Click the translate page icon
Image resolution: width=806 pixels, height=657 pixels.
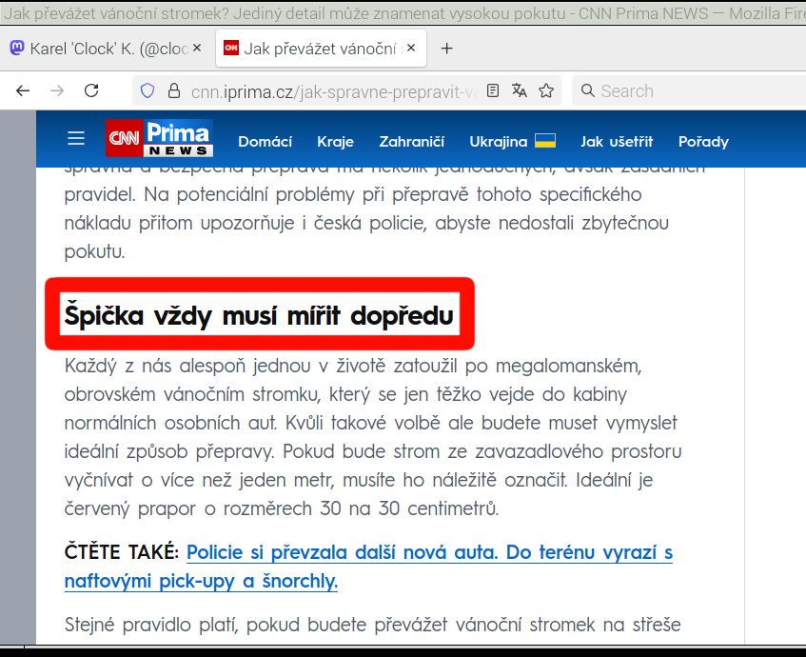(520, 91)
